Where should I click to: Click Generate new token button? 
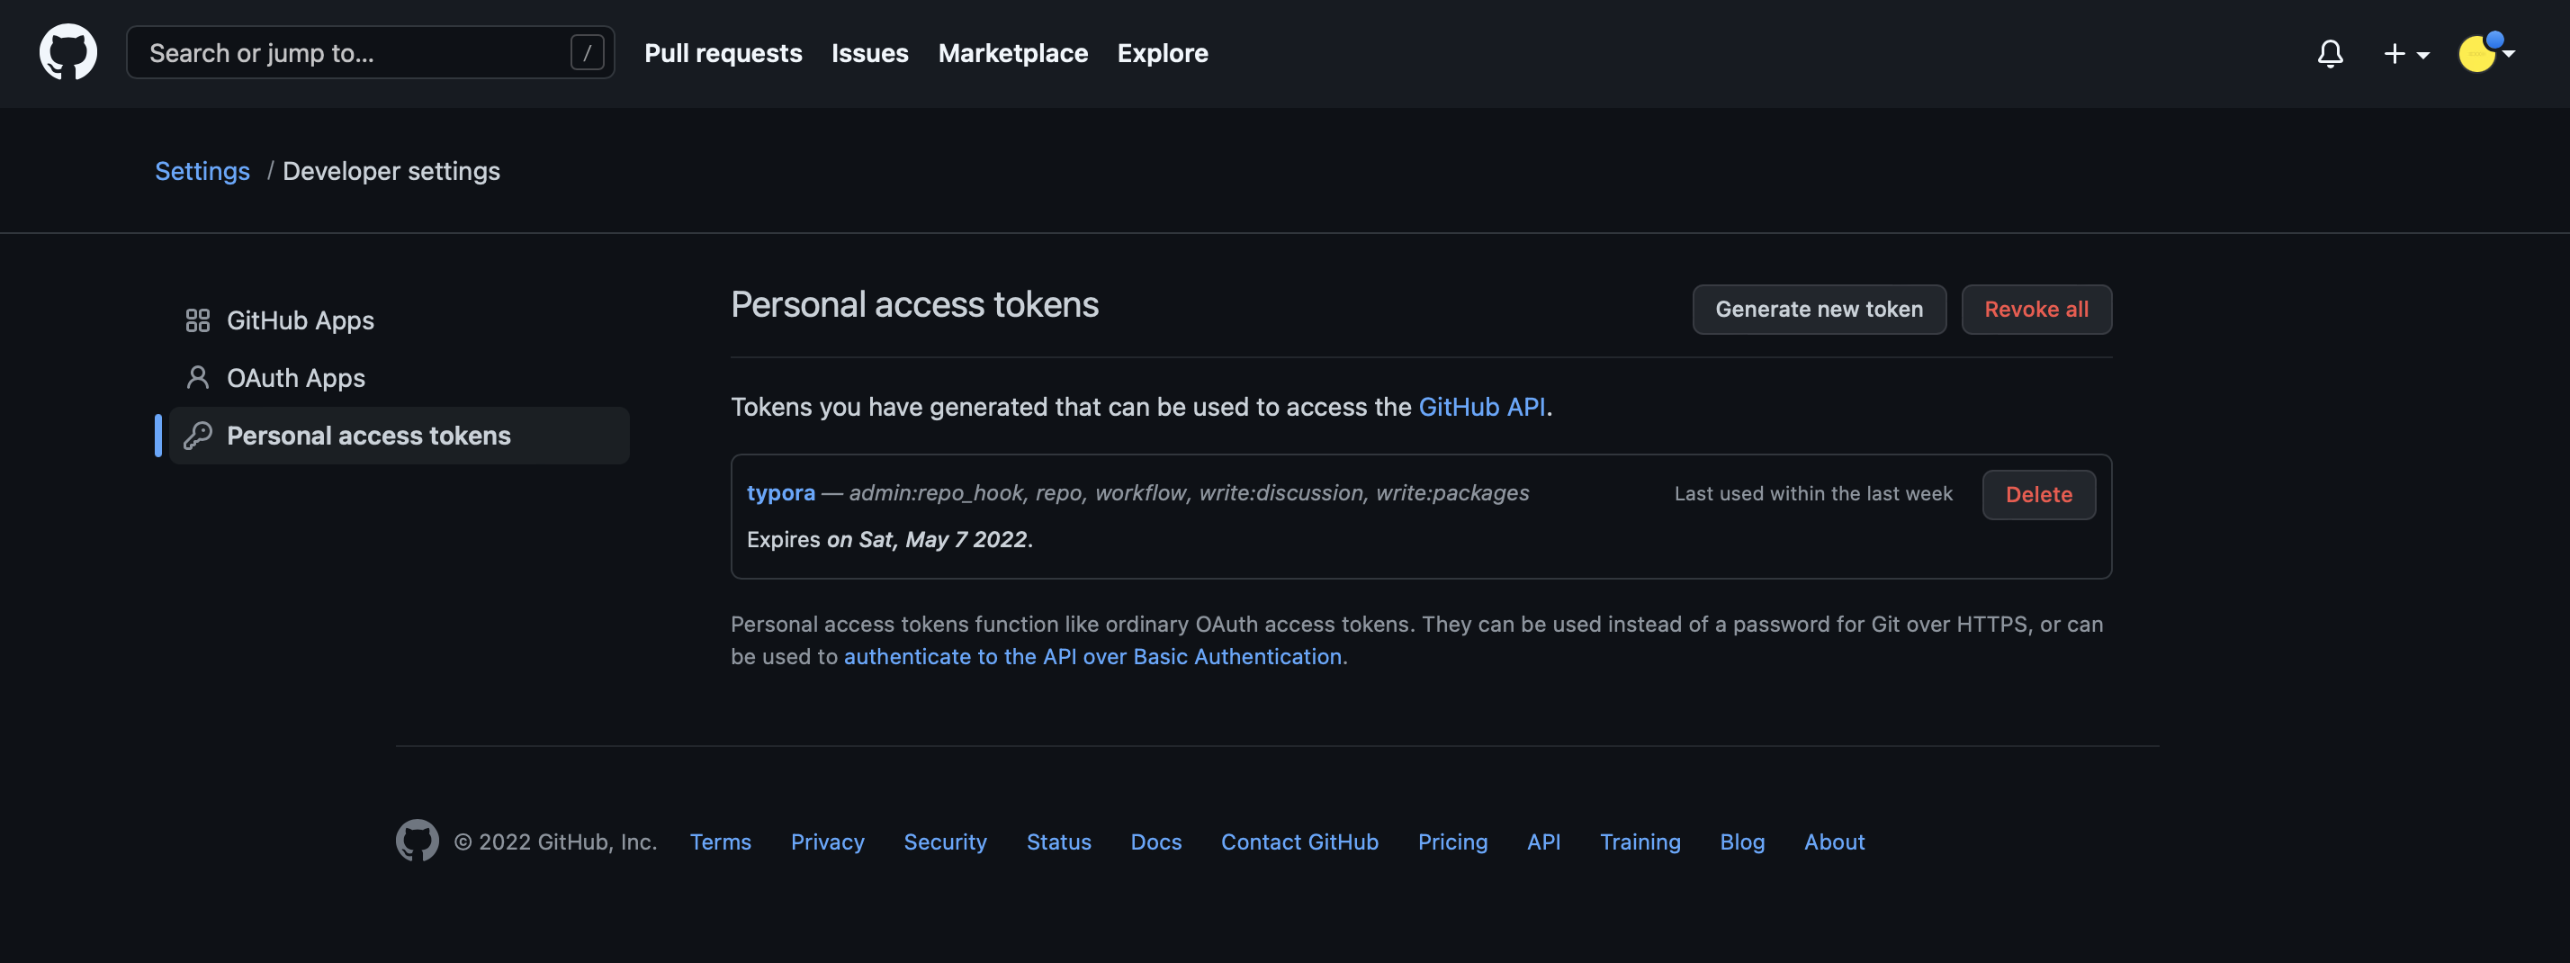coord(1819,310)
